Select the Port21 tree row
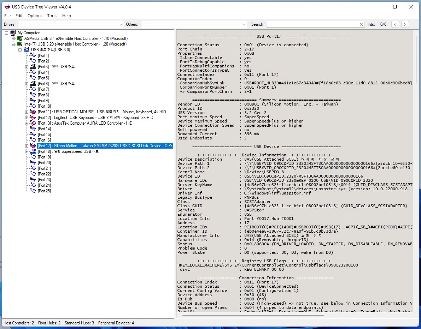Screen dimensions: 421x329 (44, 168)
